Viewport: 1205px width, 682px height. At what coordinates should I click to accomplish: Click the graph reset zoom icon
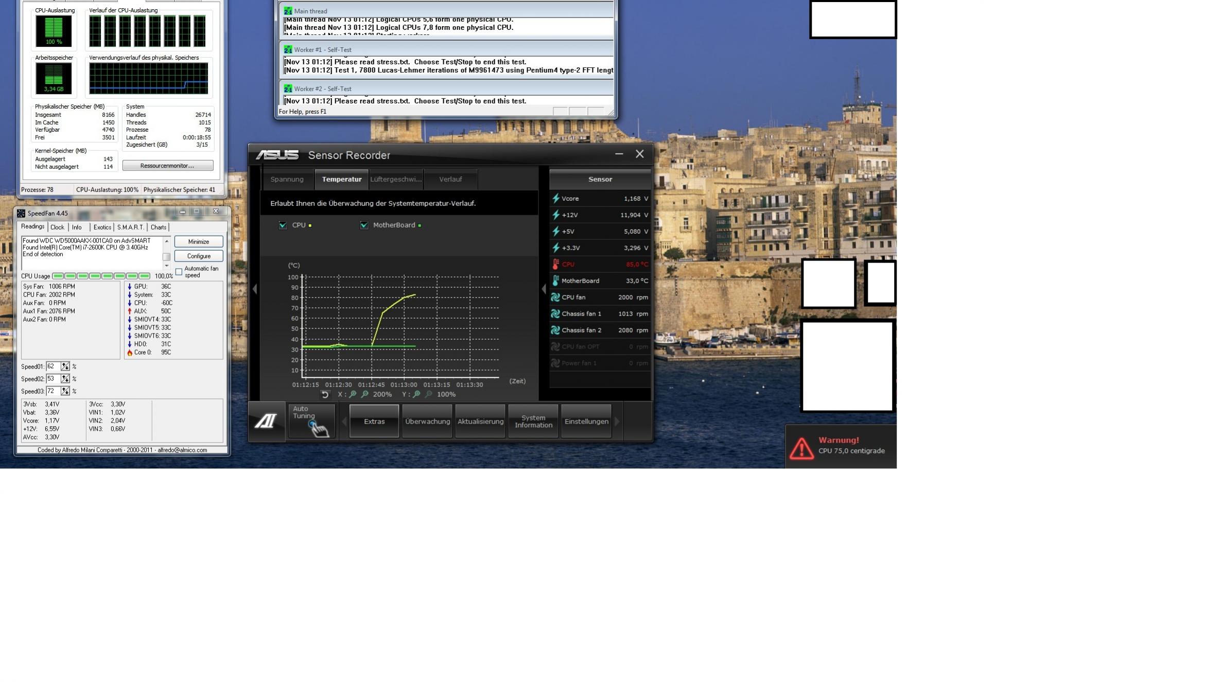click(325, 395)
